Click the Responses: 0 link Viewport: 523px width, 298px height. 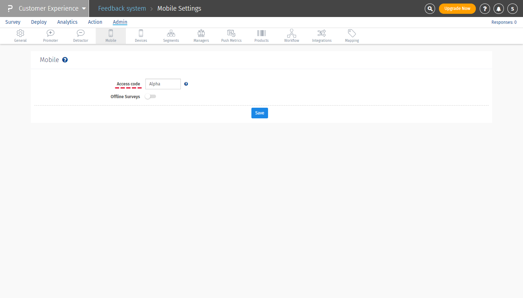pyautogui.click(x=504, y=22)
